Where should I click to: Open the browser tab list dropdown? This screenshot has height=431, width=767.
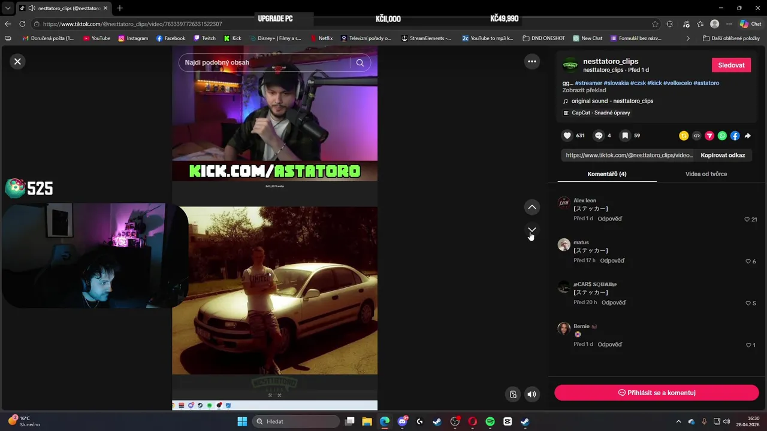click(8, 8)
